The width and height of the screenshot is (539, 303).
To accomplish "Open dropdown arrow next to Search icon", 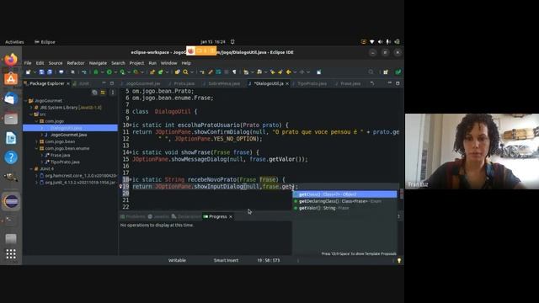I will tap(192, 72).
